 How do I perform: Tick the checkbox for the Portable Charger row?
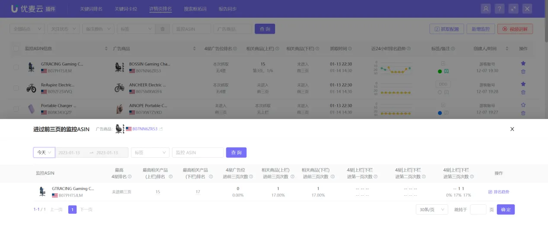click(x=16, y=109)
